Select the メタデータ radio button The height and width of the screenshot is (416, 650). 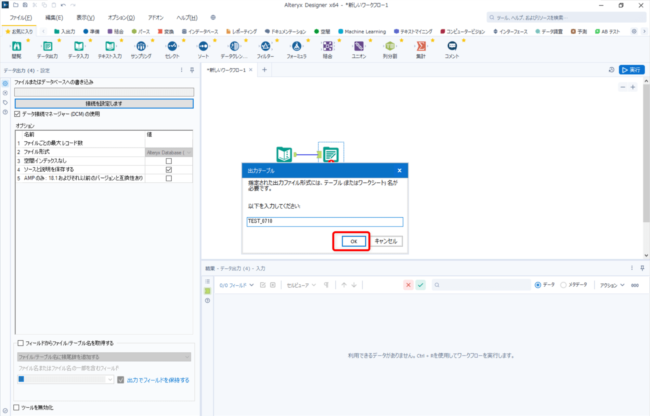[x=563, y=285]
